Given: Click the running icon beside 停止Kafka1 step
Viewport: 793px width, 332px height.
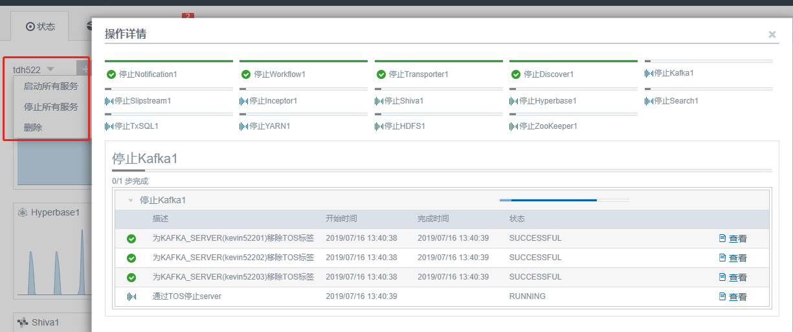Looking at the screenshot, I should pos(649,73).
